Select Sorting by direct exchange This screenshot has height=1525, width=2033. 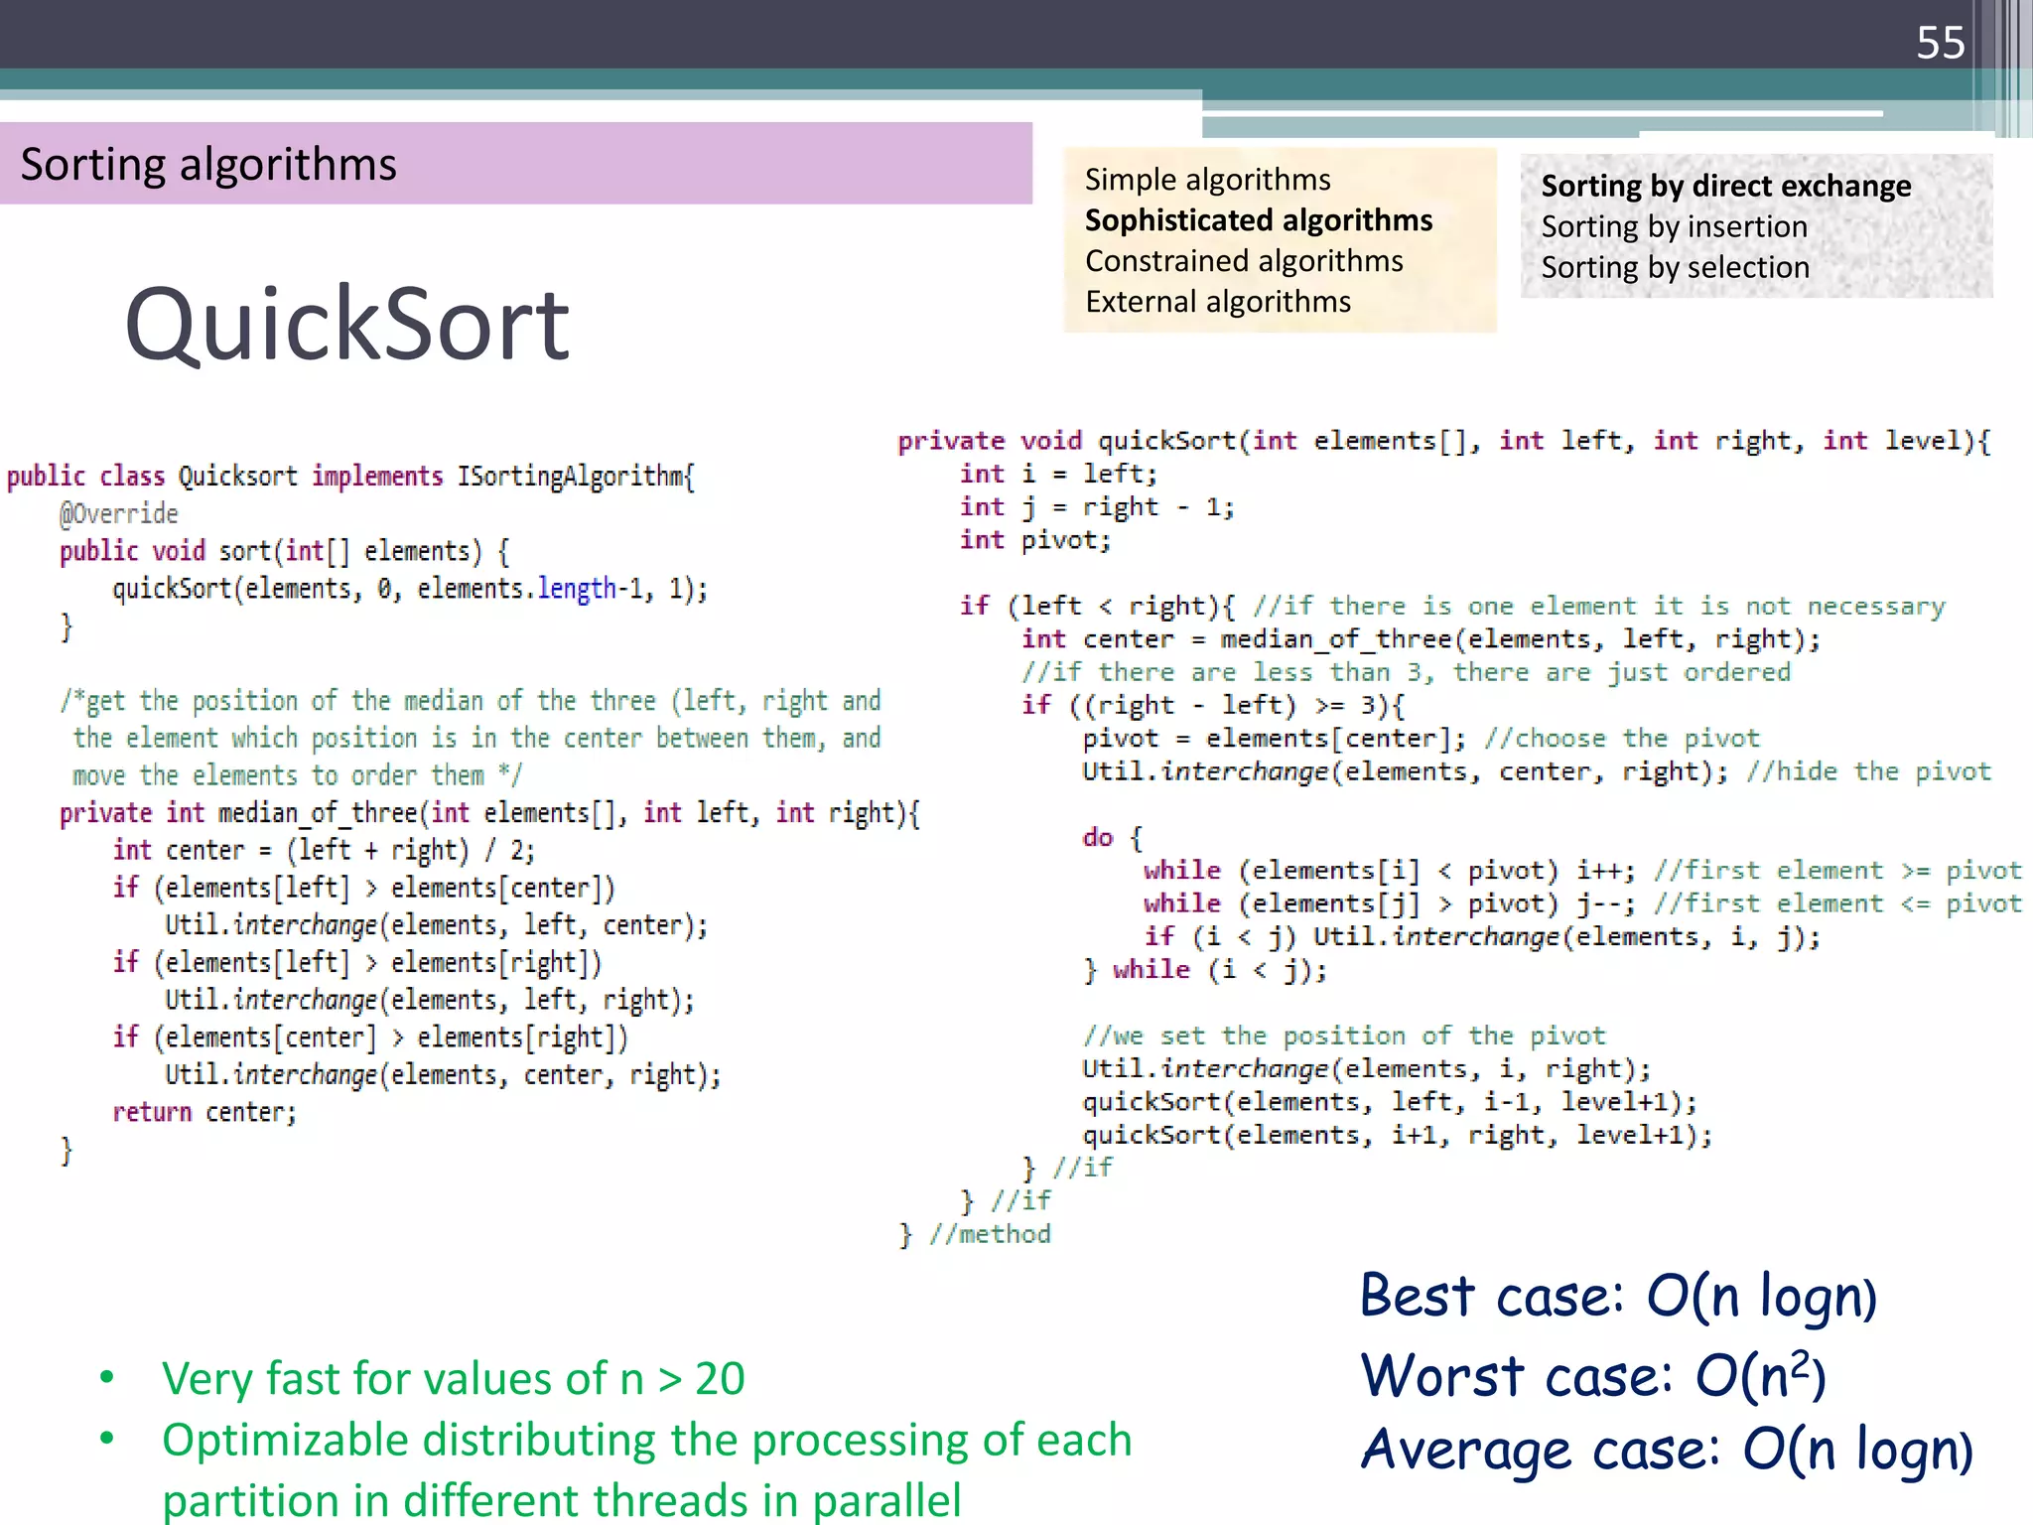1725,187
